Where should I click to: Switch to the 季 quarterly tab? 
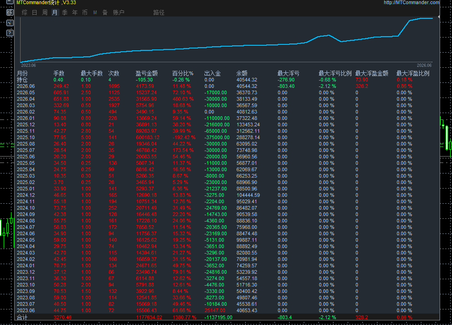point(65,12)
